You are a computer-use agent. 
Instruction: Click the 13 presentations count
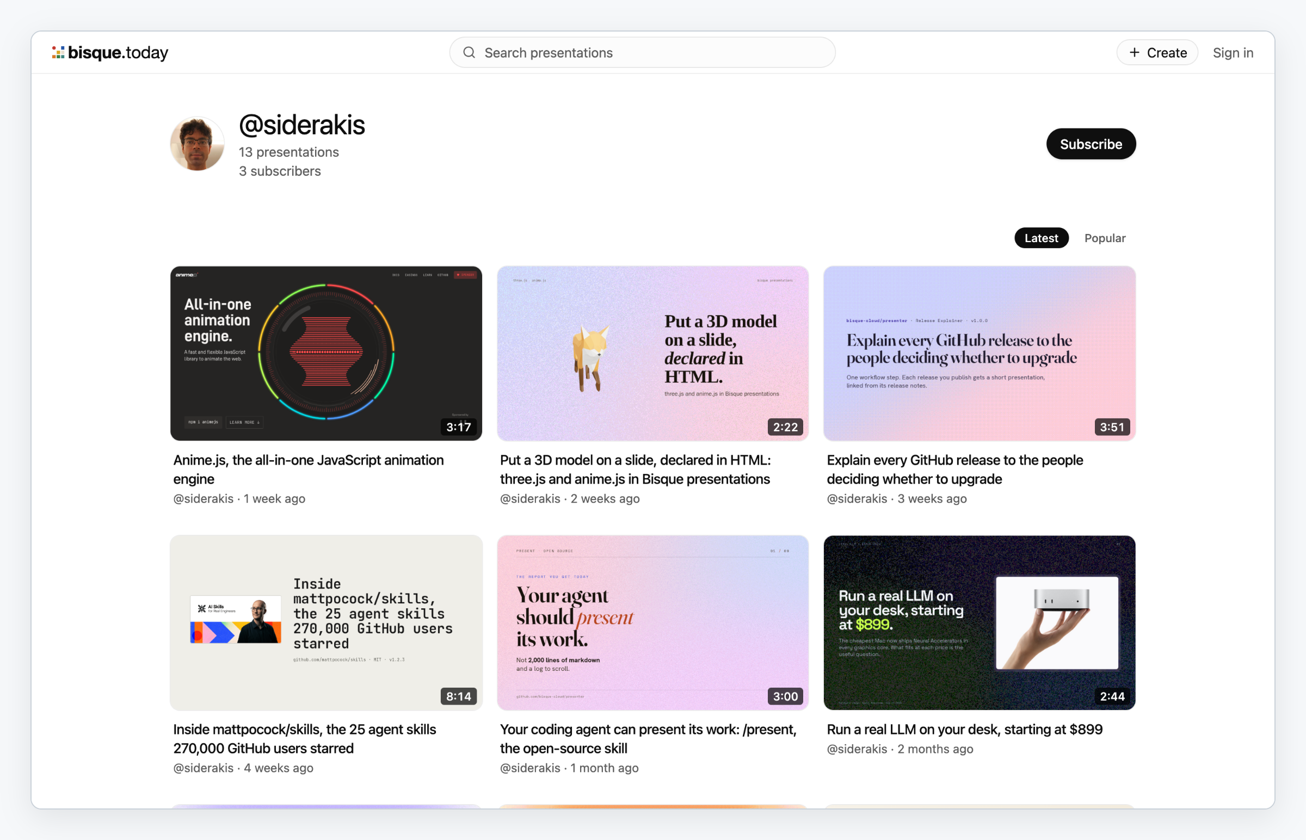(288, 152)
